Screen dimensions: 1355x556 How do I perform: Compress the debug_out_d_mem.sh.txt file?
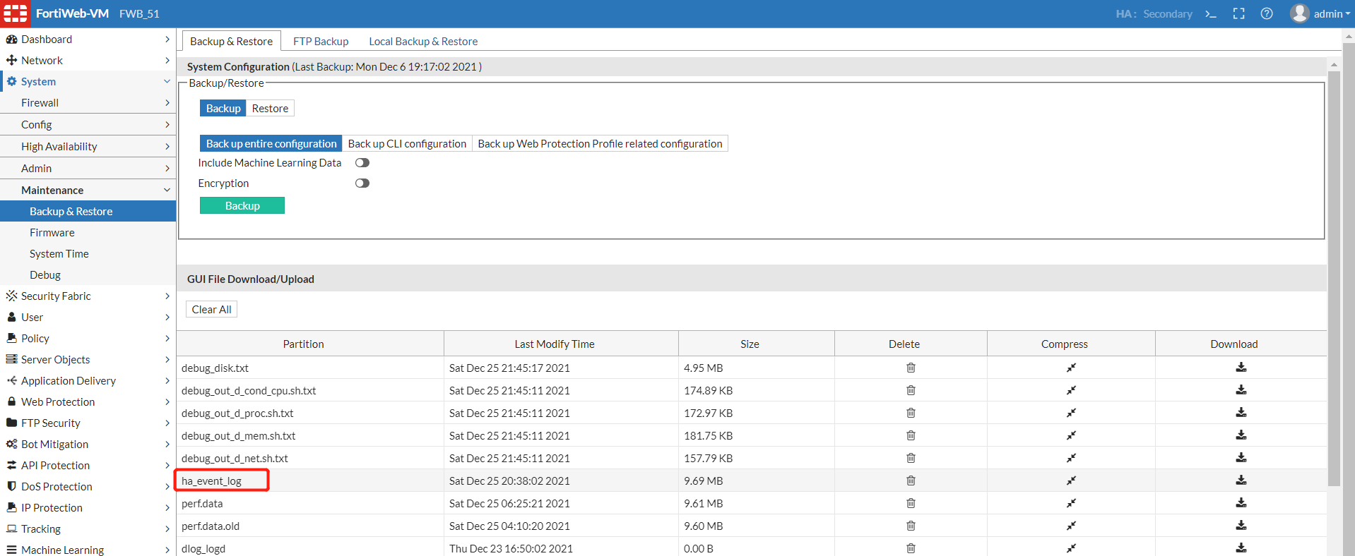(x=1071, y=435)
